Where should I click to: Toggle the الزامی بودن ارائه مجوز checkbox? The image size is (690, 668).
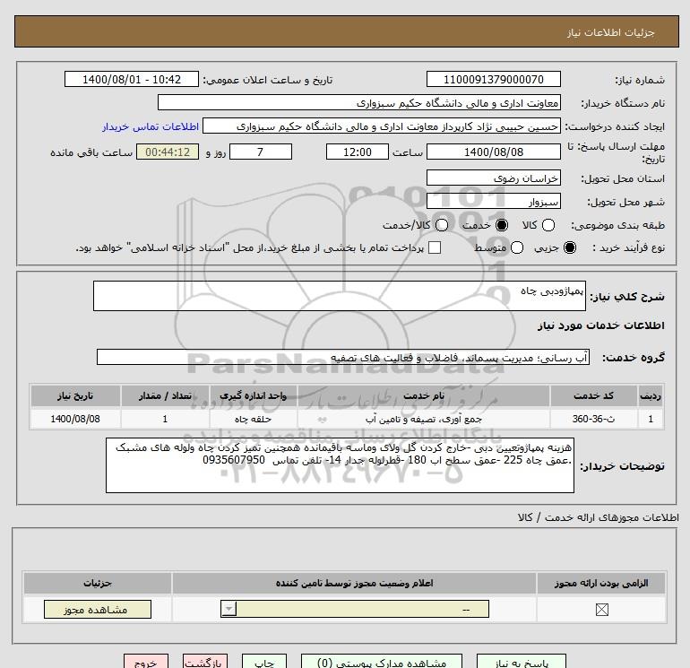[x=601, y=610]
